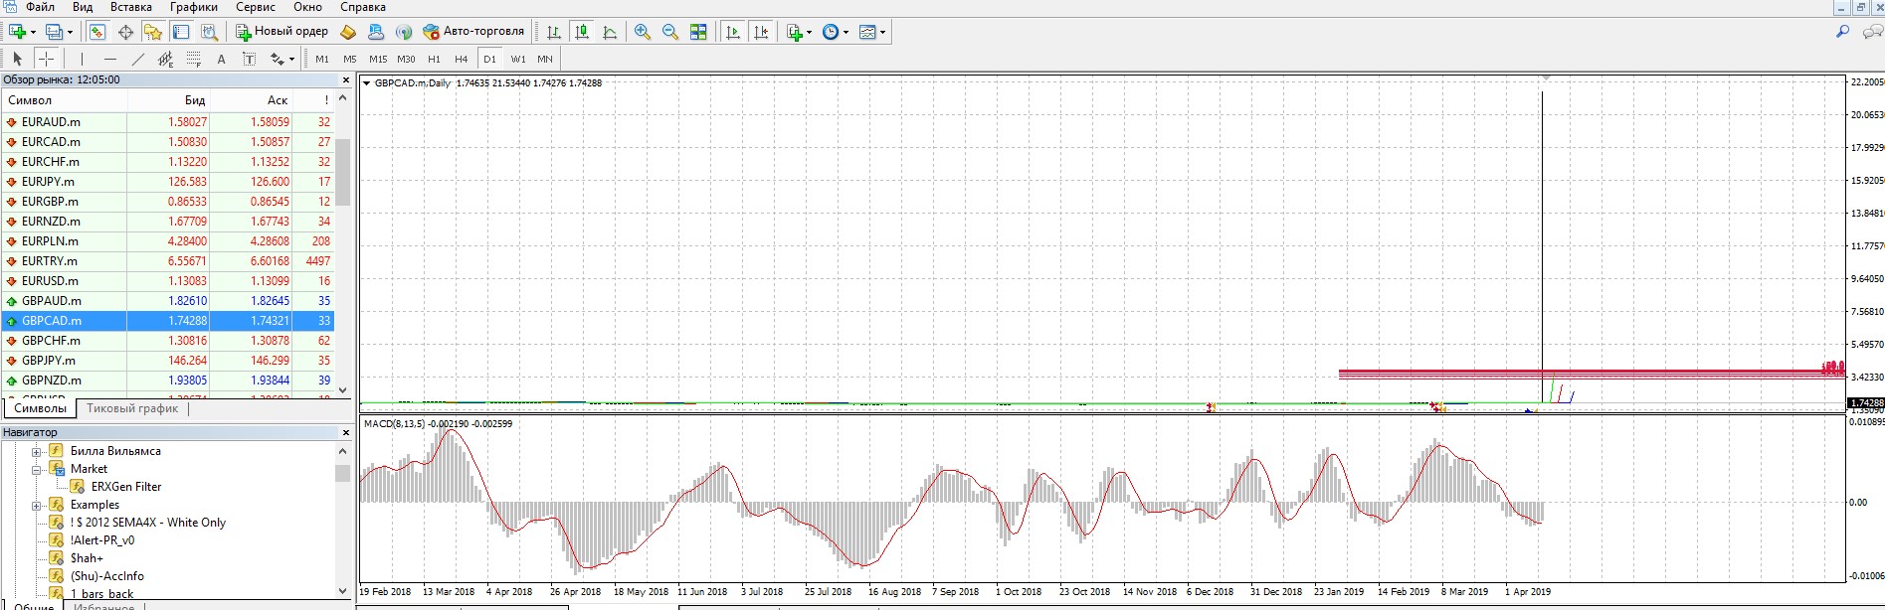This screenshot has height=610, width=1885.
Task: Open the Файл menu
Action: pyautogui.click(x=40, y=7)
